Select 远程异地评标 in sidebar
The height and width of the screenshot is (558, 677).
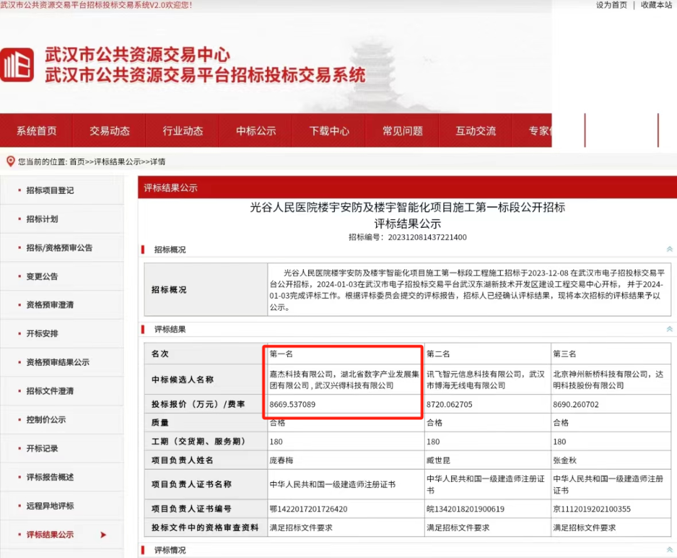pyautogui.click(x=50, y=506)
